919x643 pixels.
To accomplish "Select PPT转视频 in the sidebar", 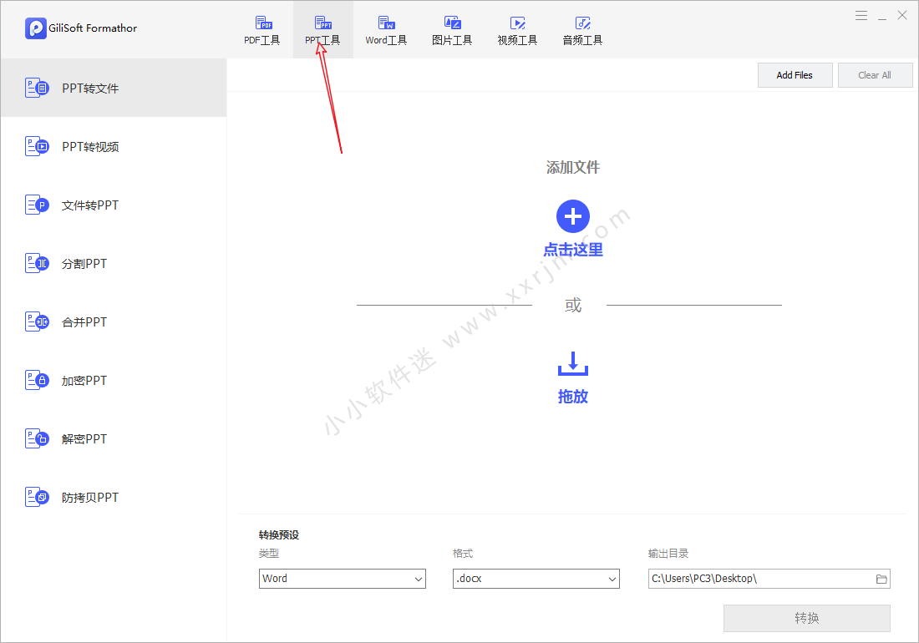I will click(90, 147).
